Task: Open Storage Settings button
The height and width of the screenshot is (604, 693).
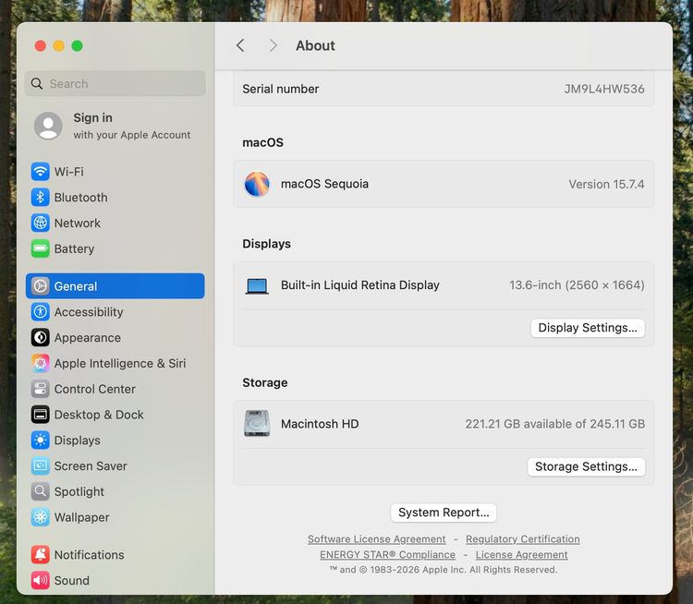Action: coord(586,466)
